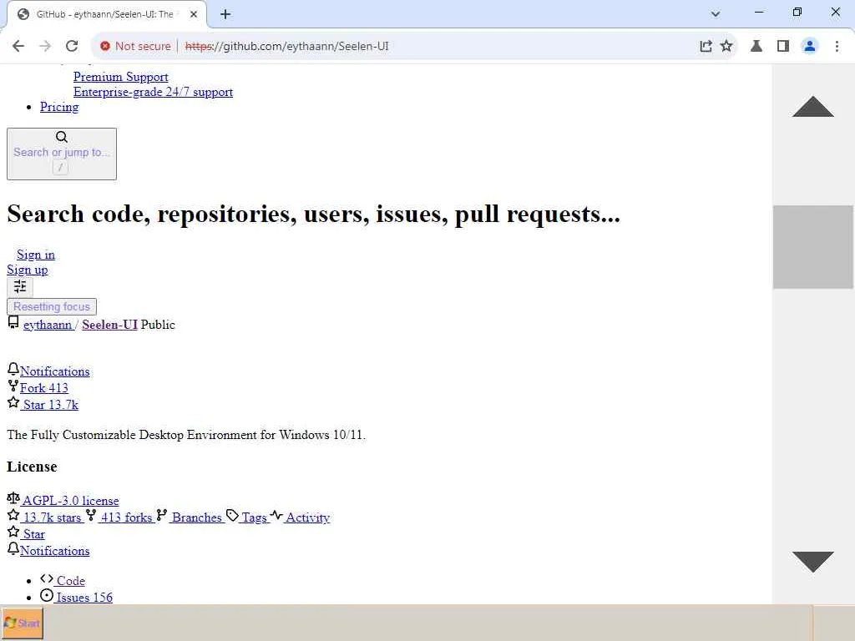This screenshot has height=641, width=855.
Task: Click the scrollbar down arrow
Action: click(813, 562)
